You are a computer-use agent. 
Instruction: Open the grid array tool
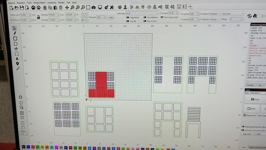22,113
